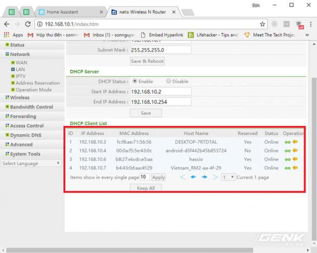Open the Apps bookmarks shortcut
Image resolution: width=317 pixels, height=253 pixels.
(x=14, y=35)
